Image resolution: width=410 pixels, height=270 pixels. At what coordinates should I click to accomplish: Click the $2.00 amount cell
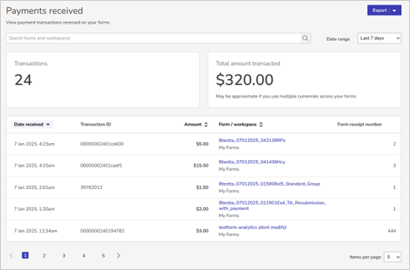(x=202, y=209)
